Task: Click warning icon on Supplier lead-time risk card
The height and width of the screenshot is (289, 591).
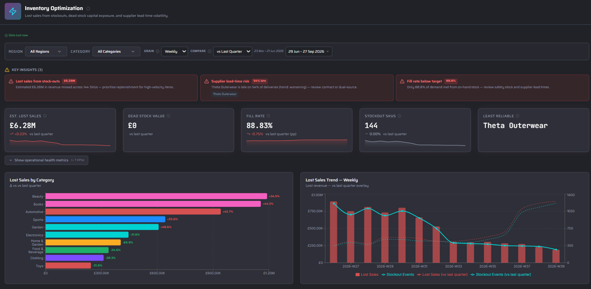Action: pyautogui.click(x=207, y=81)
